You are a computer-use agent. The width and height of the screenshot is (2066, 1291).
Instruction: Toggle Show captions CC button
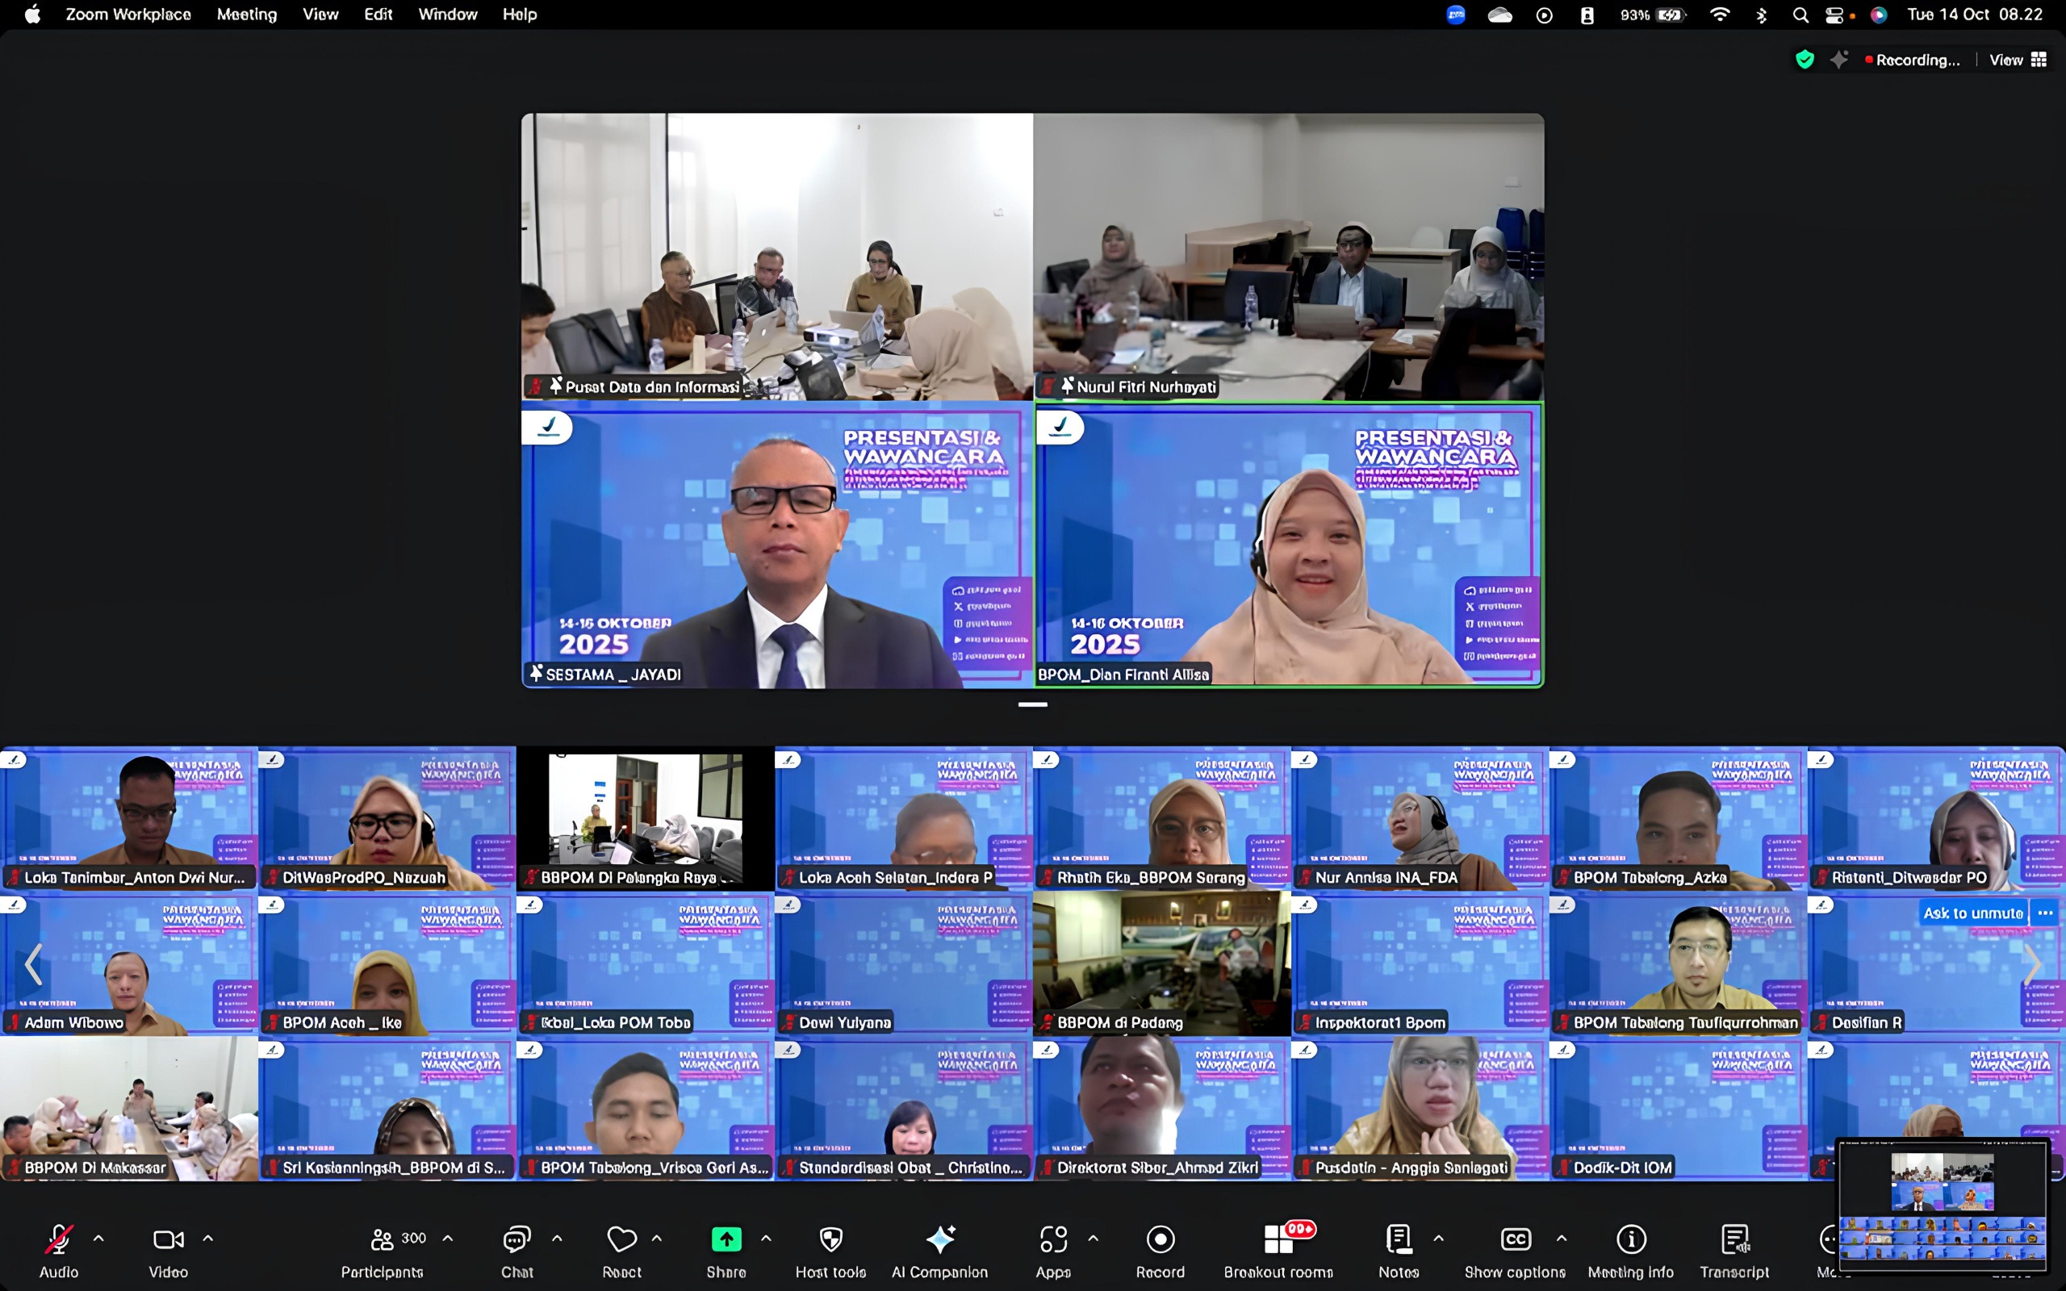[x=1516, y=1239]
